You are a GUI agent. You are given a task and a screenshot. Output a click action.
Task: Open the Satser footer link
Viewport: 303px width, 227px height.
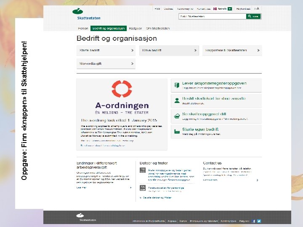pyautogui.click(x=183, y=221)
